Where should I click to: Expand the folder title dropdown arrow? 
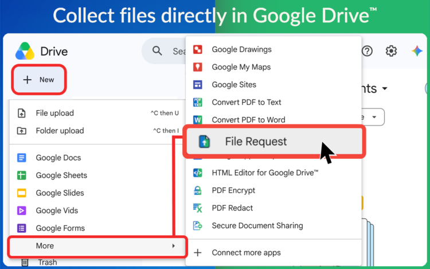pos(385,88)
